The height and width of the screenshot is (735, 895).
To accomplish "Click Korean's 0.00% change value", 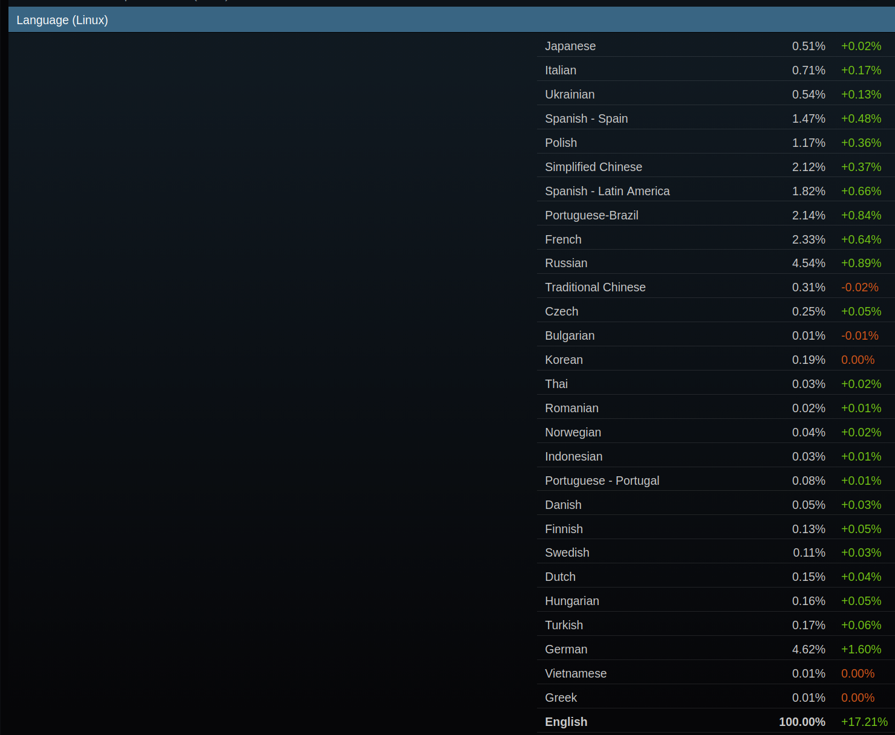I will [x=858, y=360].
